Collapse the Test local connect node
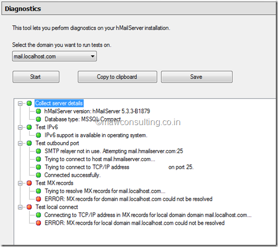Viewport: 278px width, 247px height. (20, 207)
